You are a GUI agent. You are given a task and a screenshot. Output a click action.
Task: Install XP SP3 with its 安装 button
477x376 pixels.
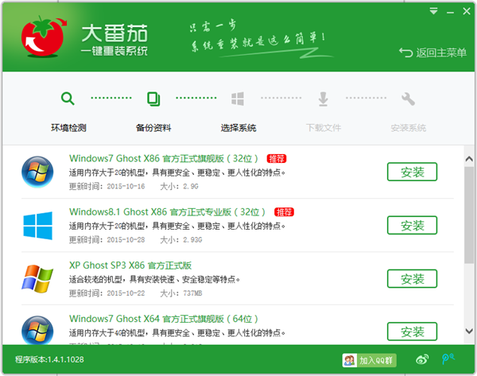tap(412, 279)
